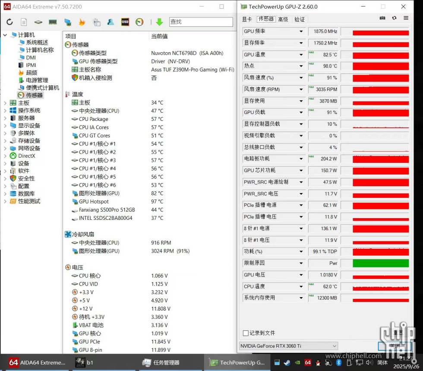Screen dimensions: 423x371
Task: Open GPU-Z hamburger menu icon
Action: [406, 18]
